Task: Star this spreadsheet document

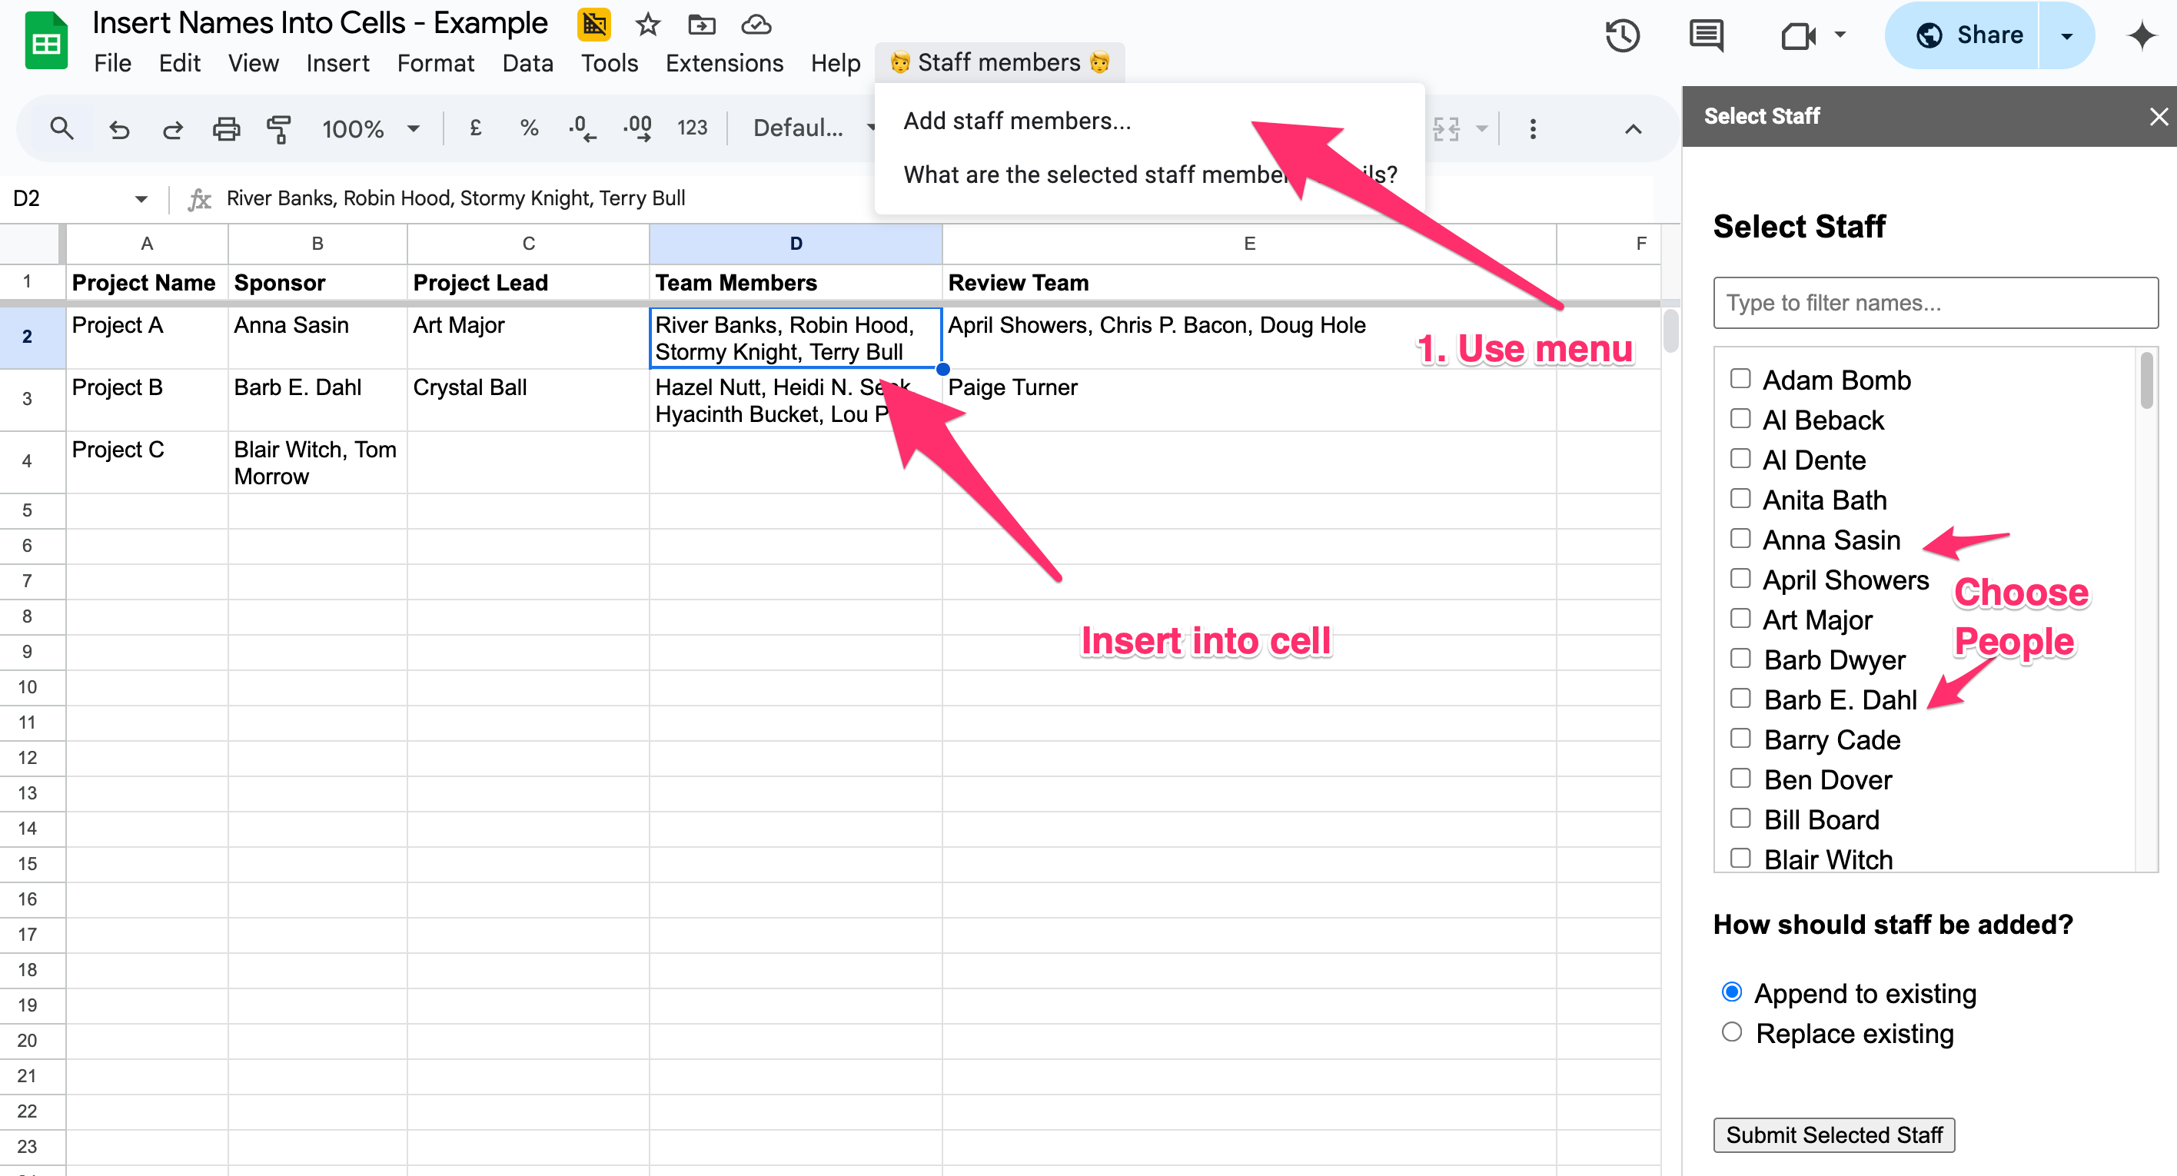Action: (x=647, y=25)
